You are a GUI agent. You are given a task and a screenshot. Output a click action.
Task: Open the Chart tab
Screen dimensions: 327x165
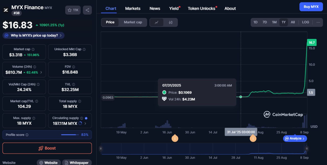click(x=111, y=8)
